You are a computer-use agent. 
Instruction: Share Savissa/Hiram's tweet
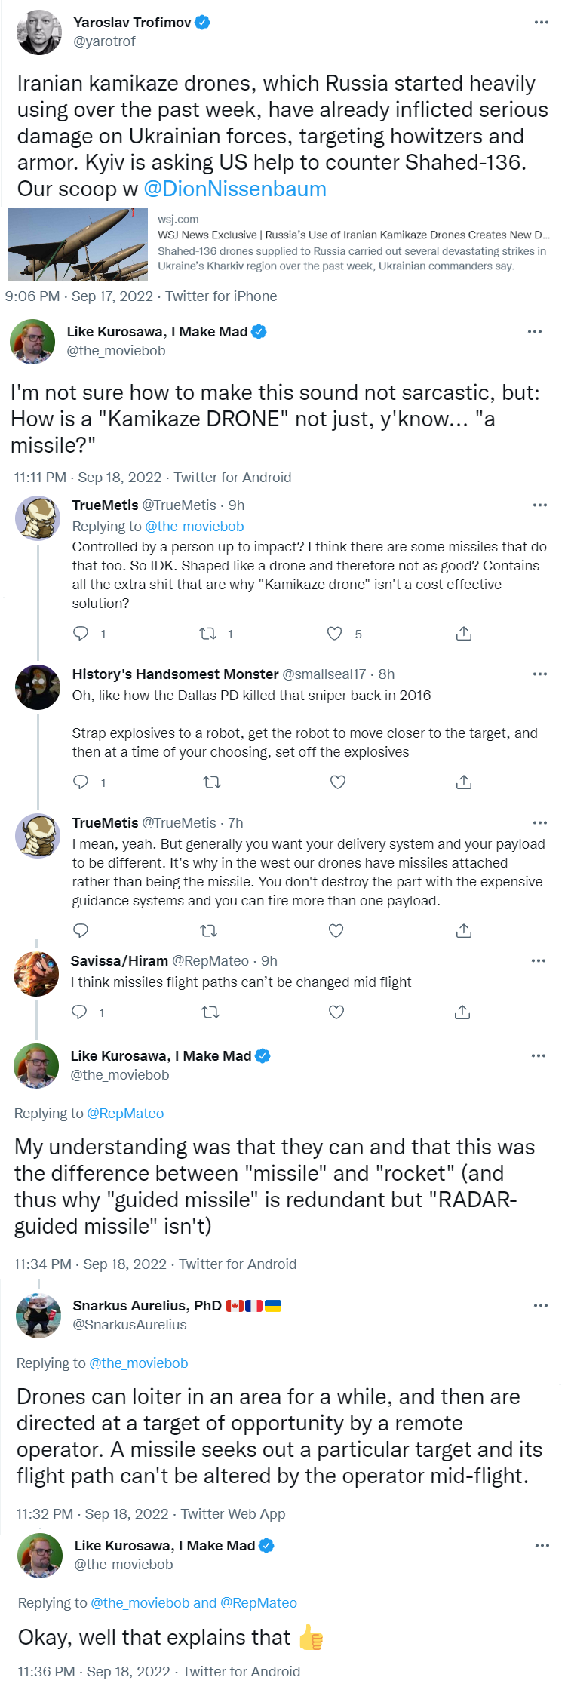click(x=462, y=1012)
